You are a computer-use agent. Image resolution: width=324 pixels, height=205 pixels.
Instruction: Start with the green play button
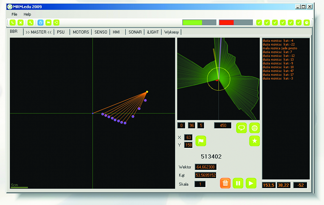[251, 183]
